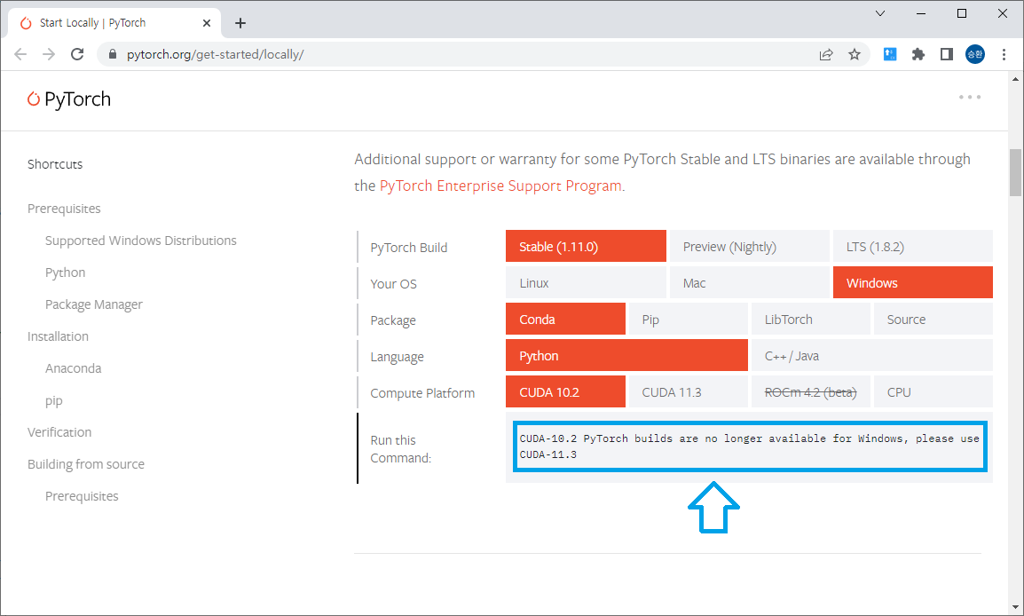This screenshot has height=616, width=1024.
Task: Open PyTorch Enterprise Support Program link
Action: pos(500,186)
